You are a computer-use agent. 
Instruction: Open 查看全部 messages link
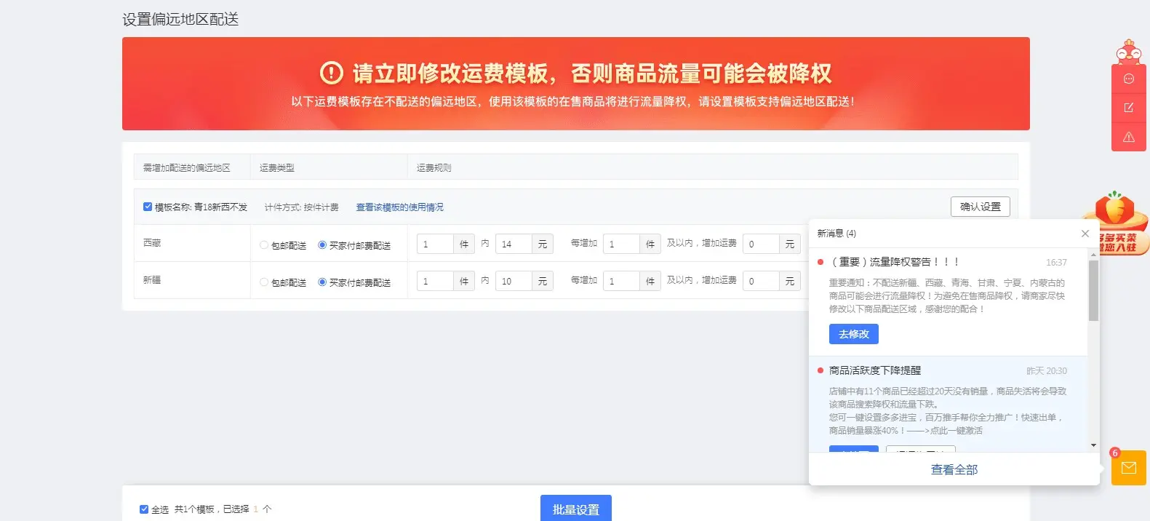pyautogui.click(x=954, y=469)
